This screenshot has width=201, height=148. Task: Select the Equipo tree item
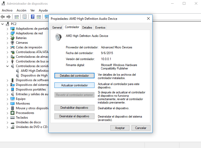click(21, 99)
